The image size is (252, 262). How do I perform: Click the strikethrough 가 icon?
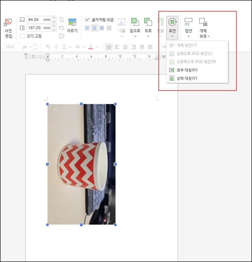(x=77, y=47)
